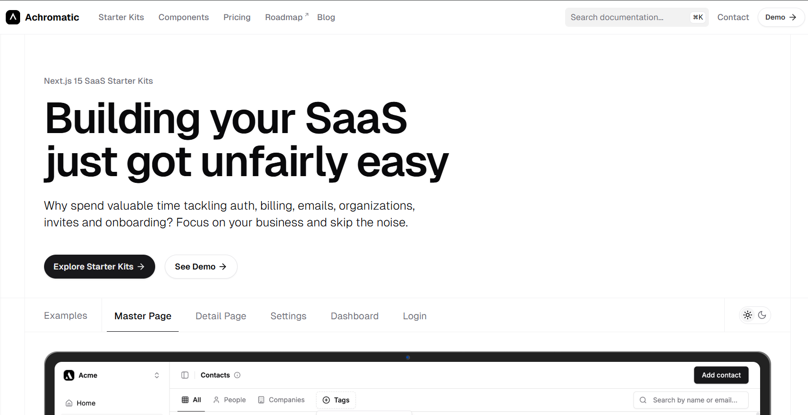
Task: Click the 'Examples' label
Action: tap(66, 315)
